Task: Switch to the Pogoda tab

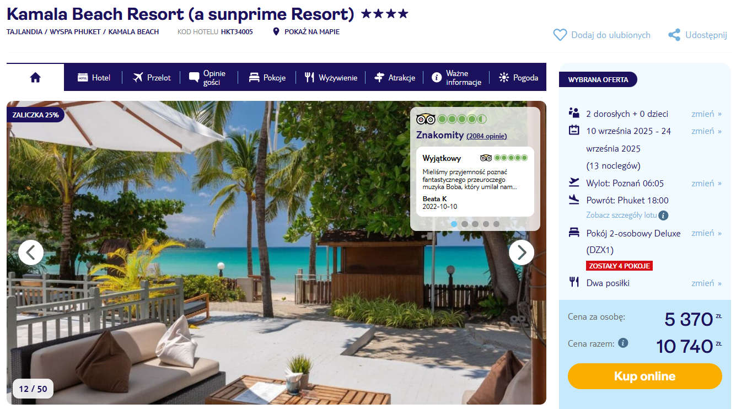Action: [518, 78]
